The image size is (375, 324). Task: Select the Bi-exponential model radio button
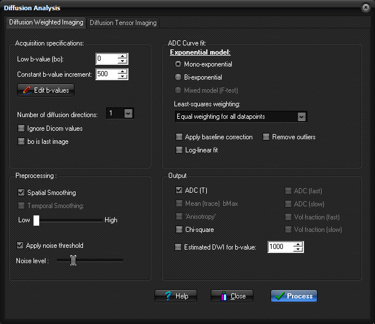pos(178,77)
